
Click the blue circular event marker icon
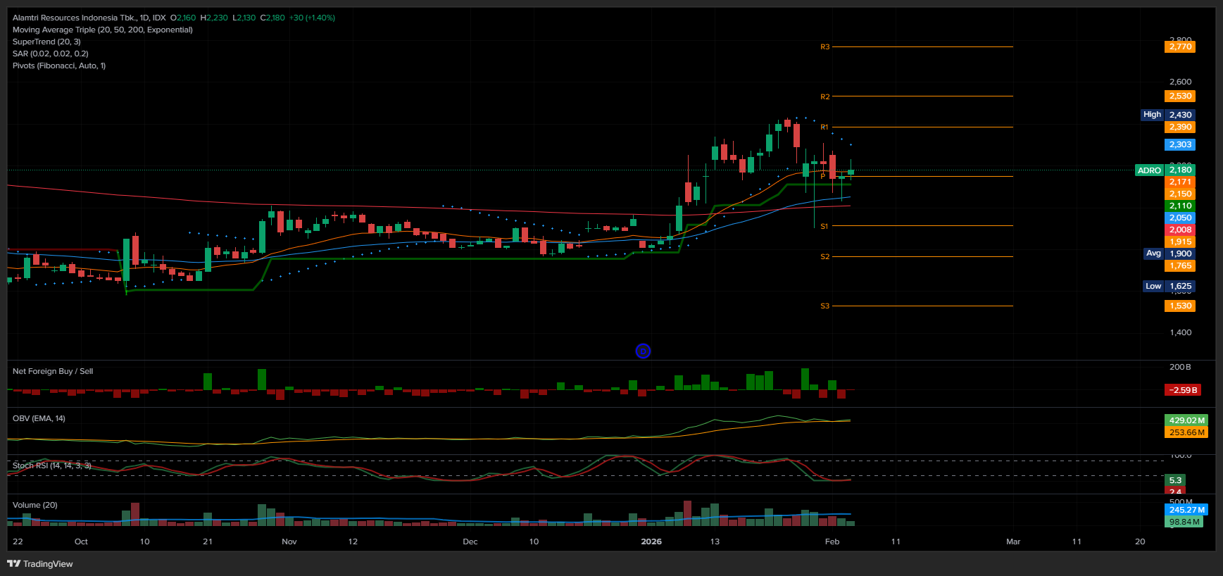[643, 351]
